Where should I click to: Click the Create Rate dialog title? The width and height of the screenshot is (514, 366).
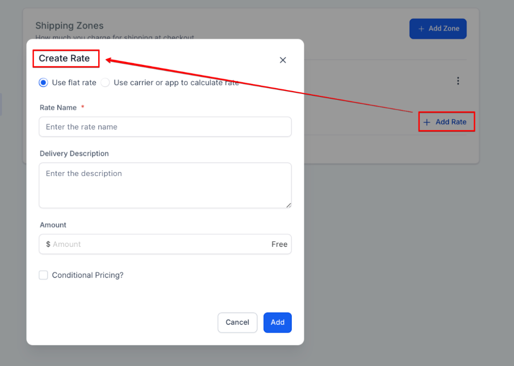[64, 58]
